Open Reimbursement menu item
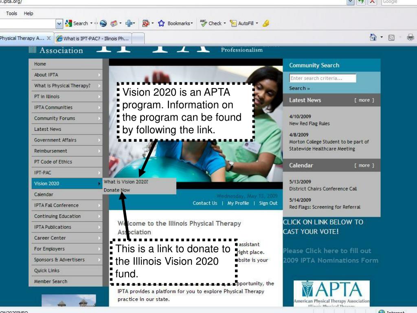This screenshot has height=313, width=417. point(67,151)
